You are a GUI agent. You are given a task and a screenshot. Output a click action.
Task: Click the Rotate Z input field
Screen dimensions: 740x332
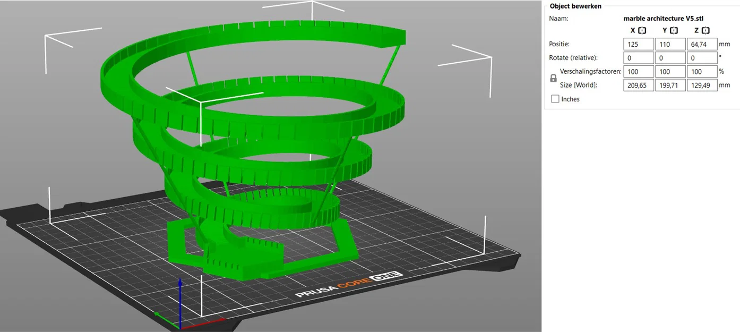click(702, 58)
